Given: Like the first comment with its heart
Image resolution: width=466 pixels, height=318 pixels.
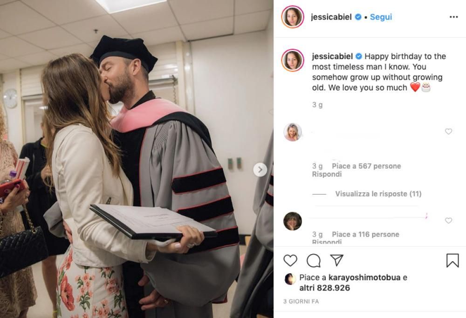Looking at the screenshot, I should click(x=448, y=132).
